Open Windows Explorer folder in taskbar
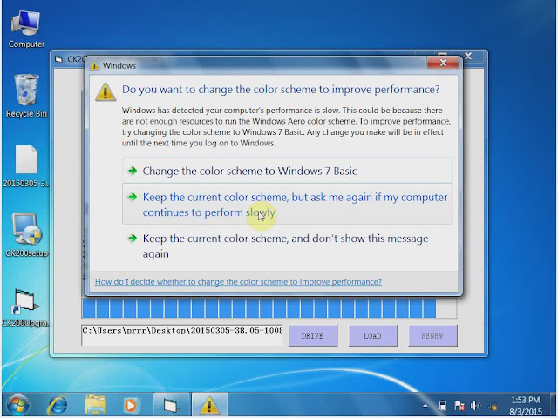The height and width of the screenshot is (418, 558). (95, 405)
